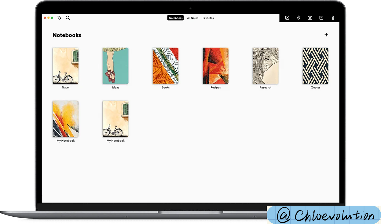Create a checklist note with the checkbox icon

pyautogui.click(x=321, y=18)
